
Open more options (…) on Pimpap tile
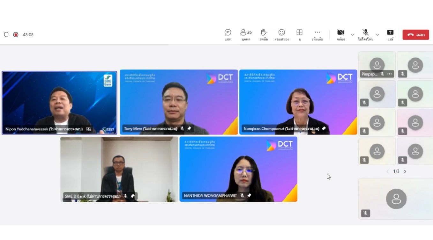(390, 74)
